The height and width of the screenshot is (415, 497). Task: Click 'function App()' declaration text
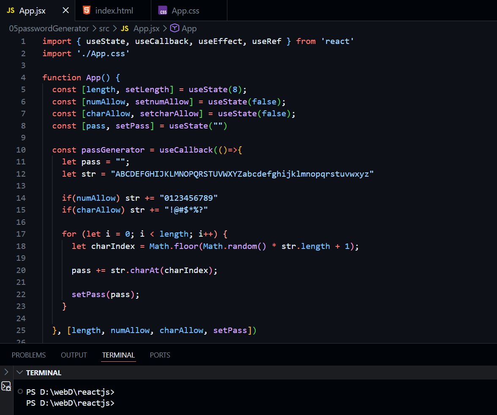pos(76,78)
